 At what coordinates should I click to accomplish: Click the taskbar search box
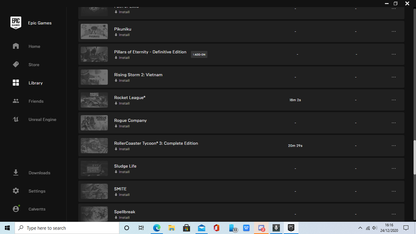pyautogui.click(x=67, y=228)
